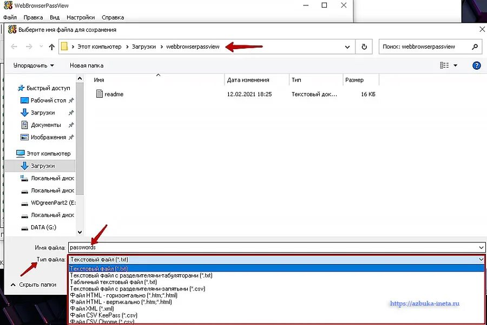Choose Табличный текстовый файл (*.txt)

tap(277, 282)
